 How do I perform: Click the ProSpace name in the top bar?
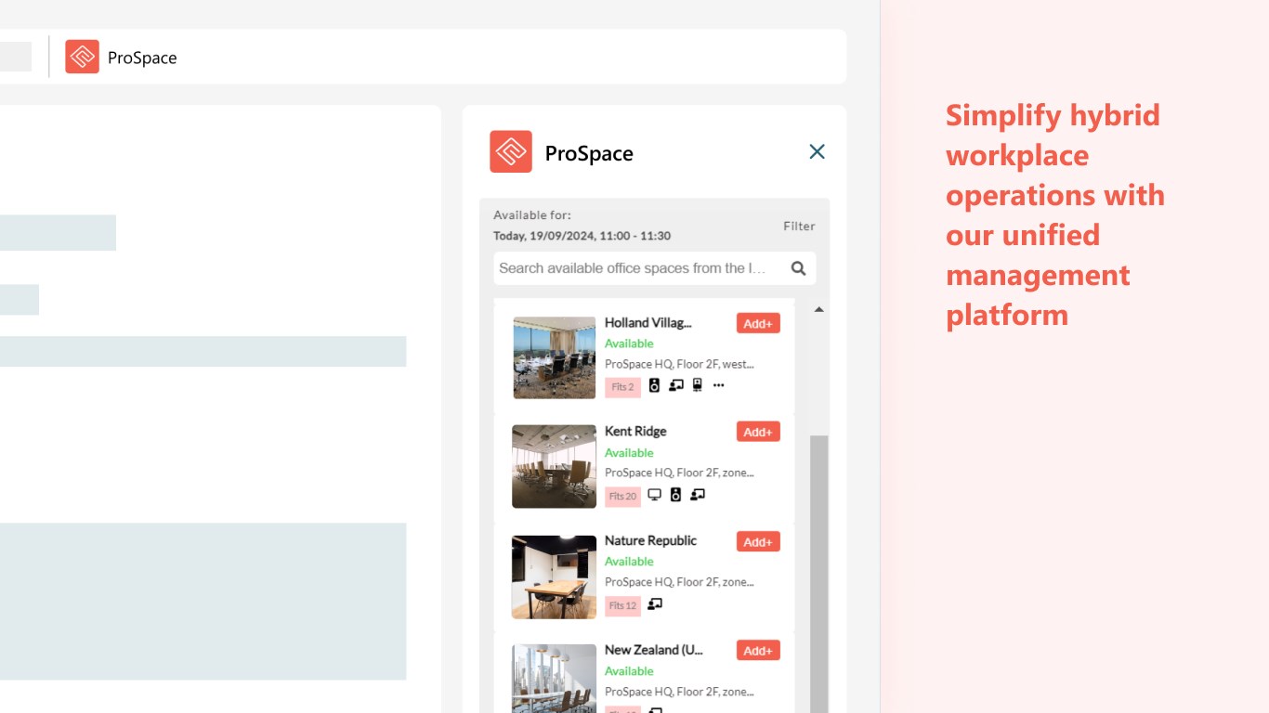[x=142, y=58]
